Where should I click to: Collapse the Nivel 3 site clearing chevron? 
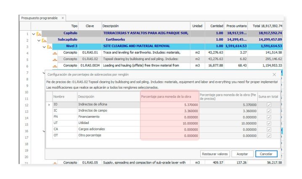(x=44, y=47)
